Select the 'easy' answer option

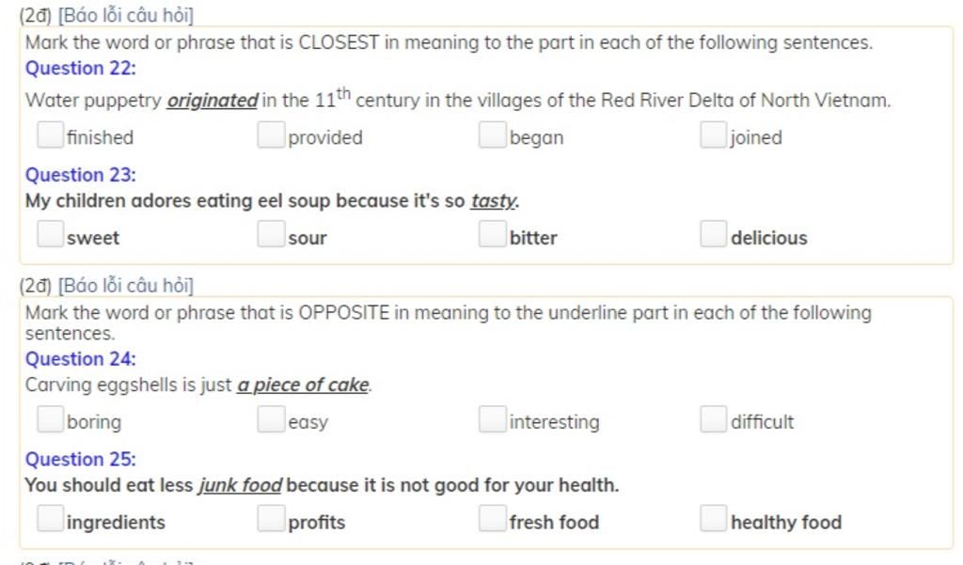coord(271,419)
